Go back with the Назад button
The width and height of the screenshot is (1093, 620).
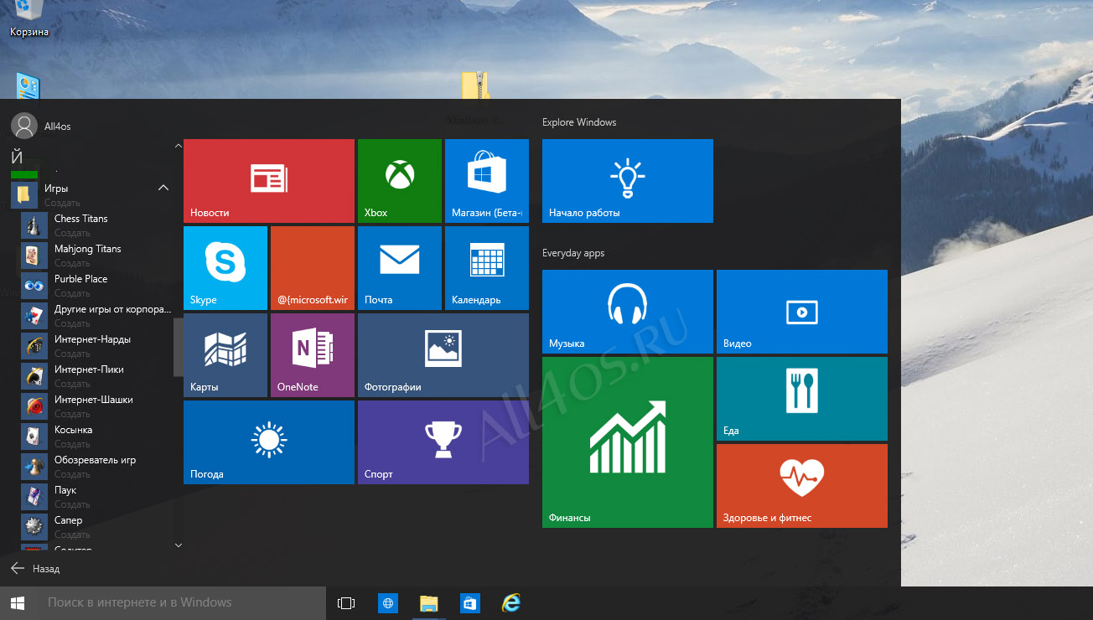point(35,568)
